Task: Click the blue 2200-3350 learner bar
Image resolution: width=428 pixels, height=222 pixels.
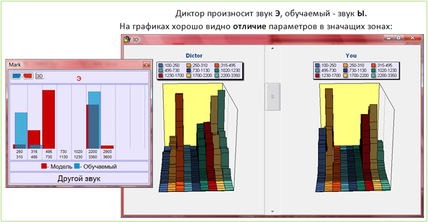Action: coord(94,120)
